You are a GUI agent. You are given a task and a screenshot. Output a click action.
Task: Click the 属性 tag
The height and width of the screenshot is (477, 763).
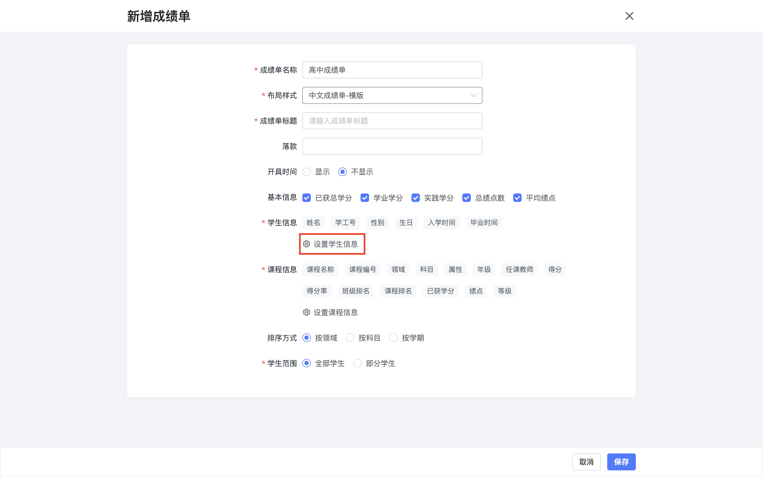point(455,270)
